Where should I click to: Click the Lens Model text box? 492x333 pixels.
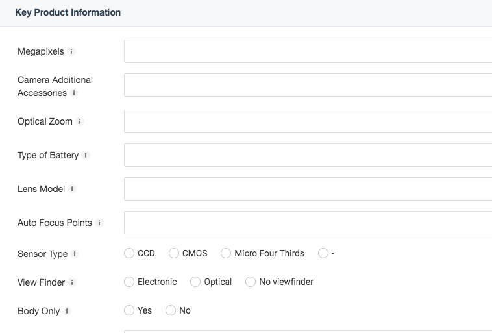tap(308, 189)
